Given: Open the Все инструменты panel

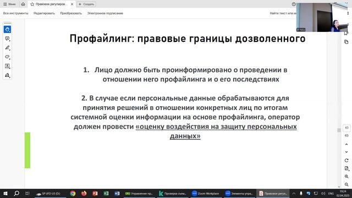Looking at the screenshot, I should tap(16, 13).
